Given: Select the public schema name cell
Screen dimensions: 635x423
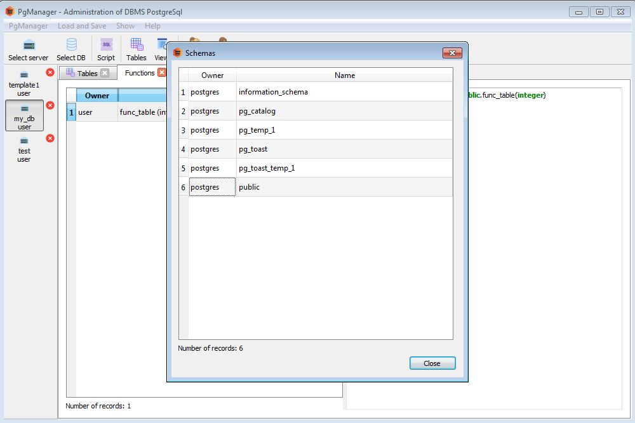Looking at the screenshot, I should point(344,187).
